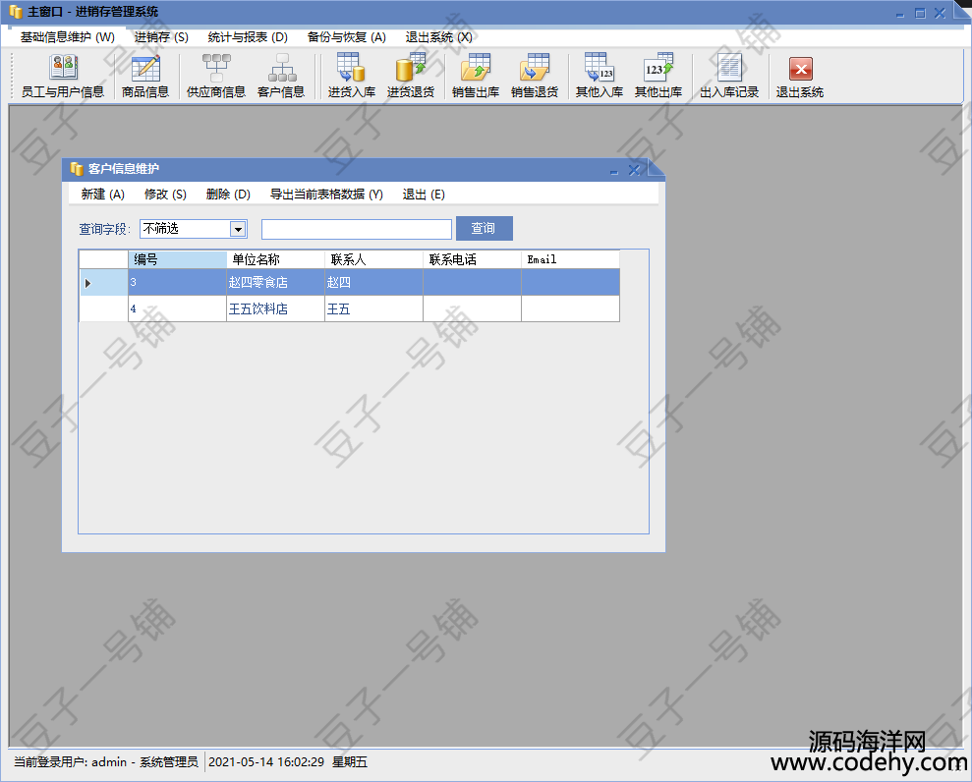972x782 pixels.
Task: Select 导出当前表格数据 (Y) menu item
Action: pos(326,195)
